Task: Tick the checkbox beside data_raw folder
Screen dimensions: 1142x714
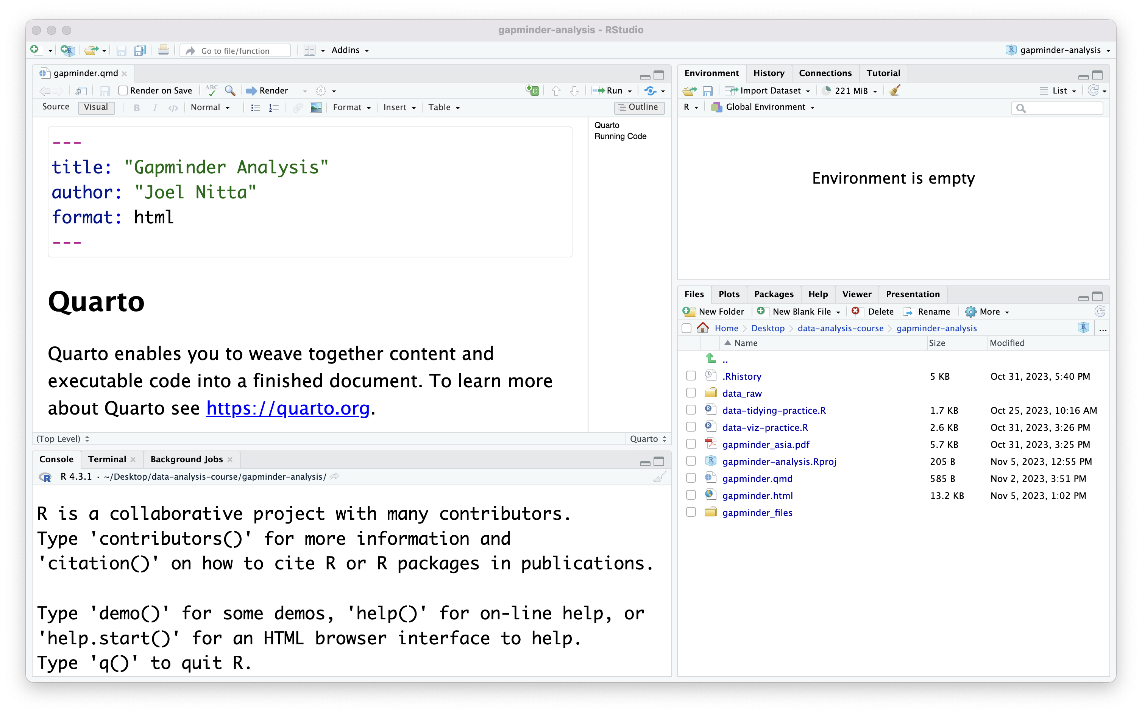Action: [x=691, y=393]
